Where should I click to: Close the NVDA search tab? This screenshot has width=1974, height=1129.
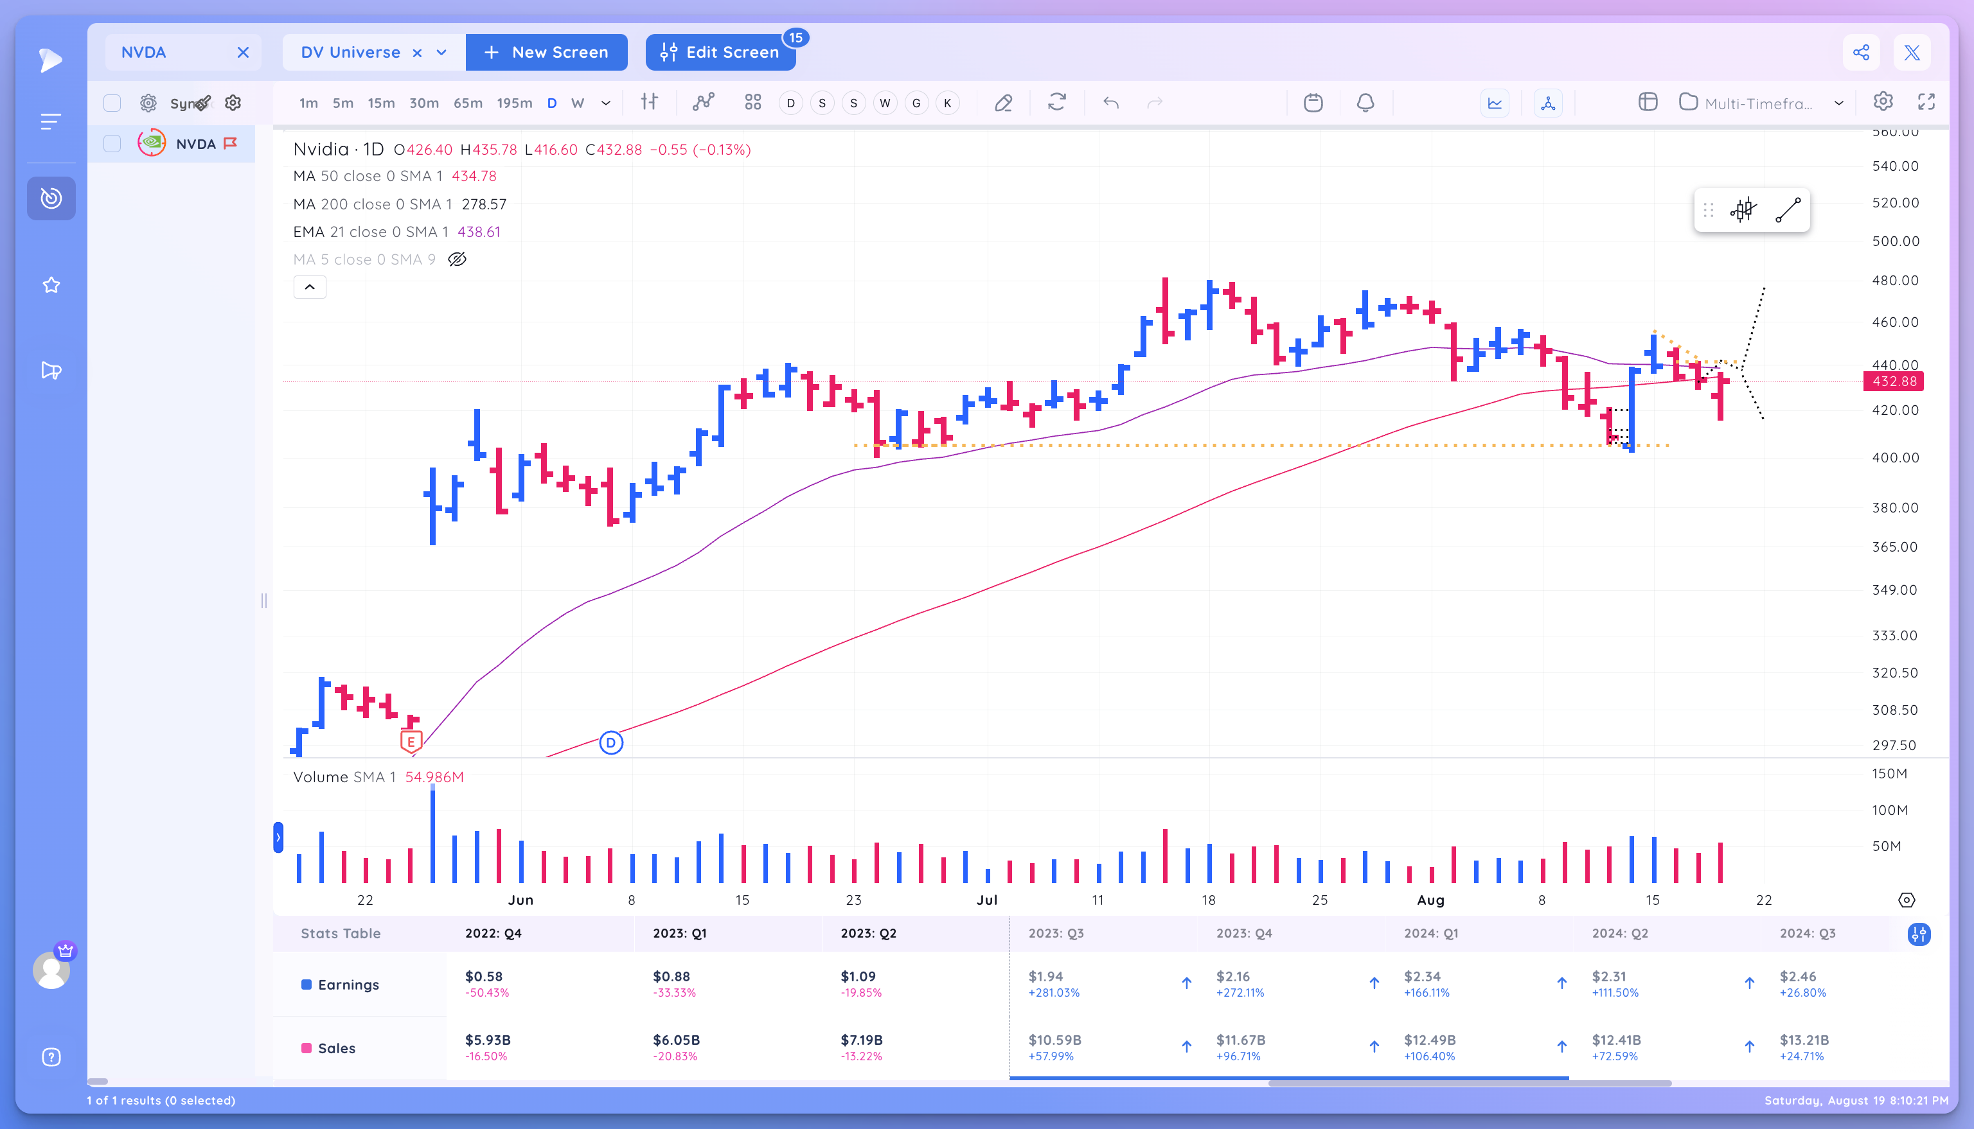tap(243, 53)
